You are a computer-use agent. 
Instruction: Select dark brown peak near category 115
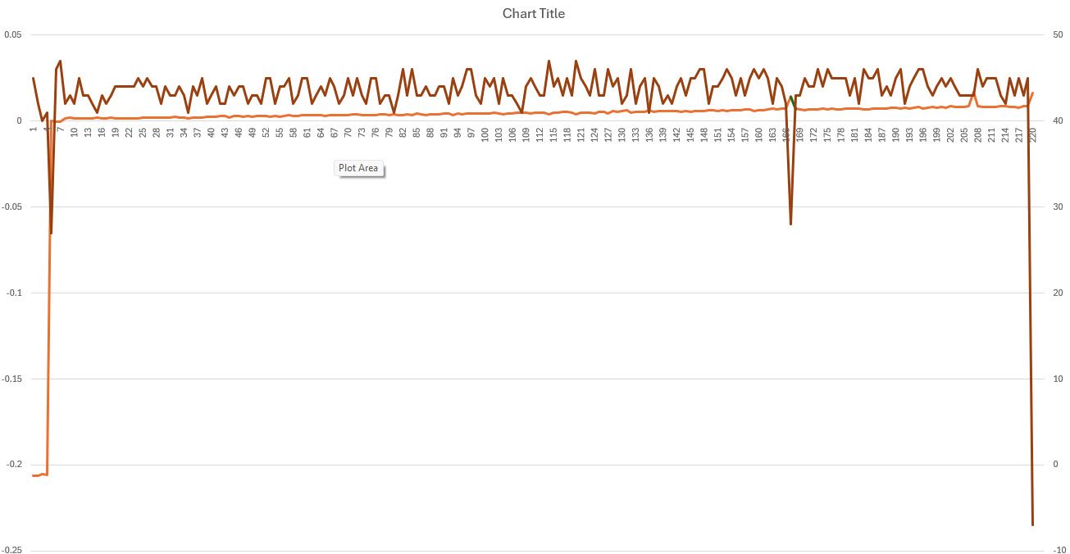coord(549,61)
